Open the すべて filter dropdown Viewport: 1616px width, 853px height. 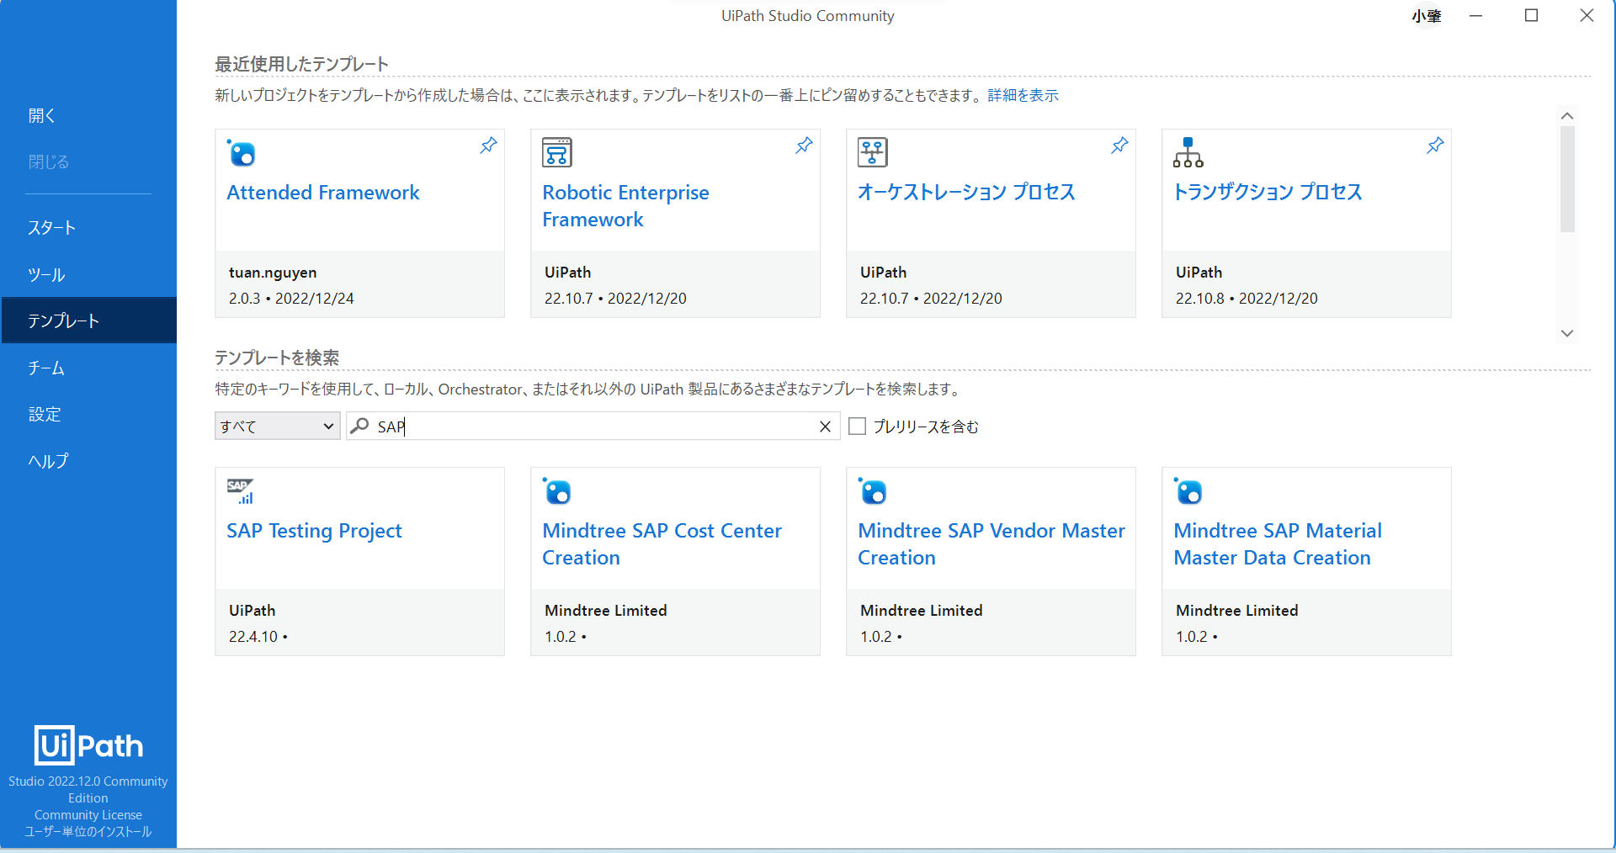pyautogui.click(x=277, y=426)
